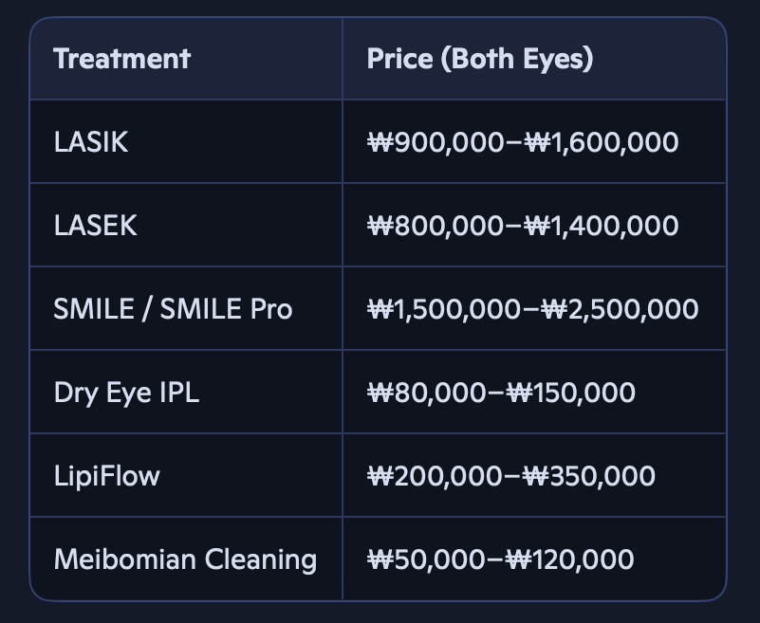Image resolution: width=760 pixels, height=623 pixels.
Task: Click the Meibomian Cleaning price ₩50,000–₩120,000
Action: [501, 559]
